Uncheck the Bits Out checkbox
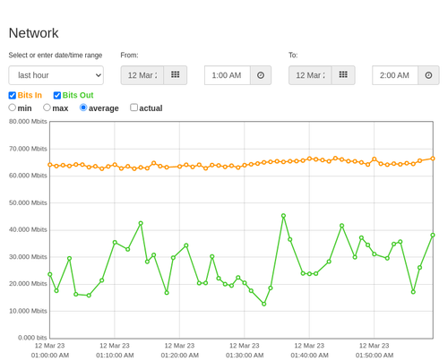The image size is (448, 361). (57, 95)
